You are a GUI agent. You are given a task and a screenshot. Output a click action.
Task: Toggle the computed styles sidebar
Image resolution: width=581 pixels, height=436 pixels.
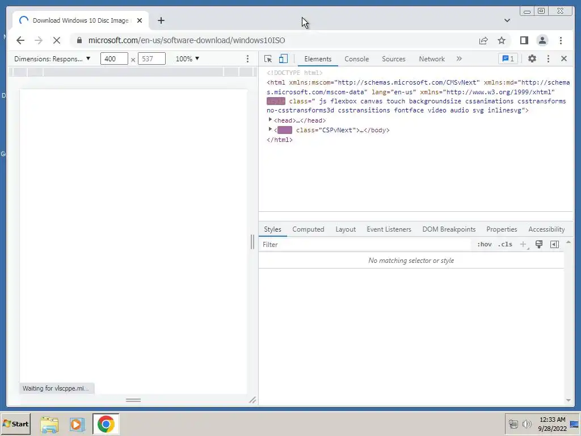coord(554,244)
